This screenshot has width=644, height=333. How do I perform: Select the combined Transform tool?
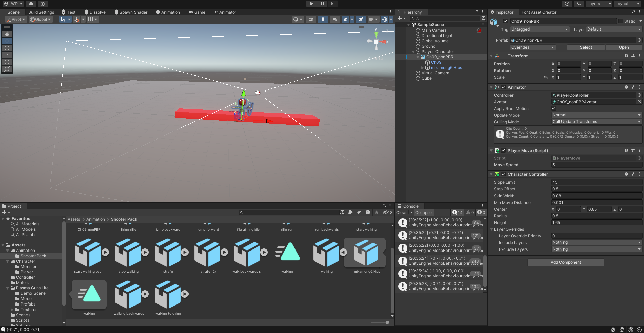(7, 69)
